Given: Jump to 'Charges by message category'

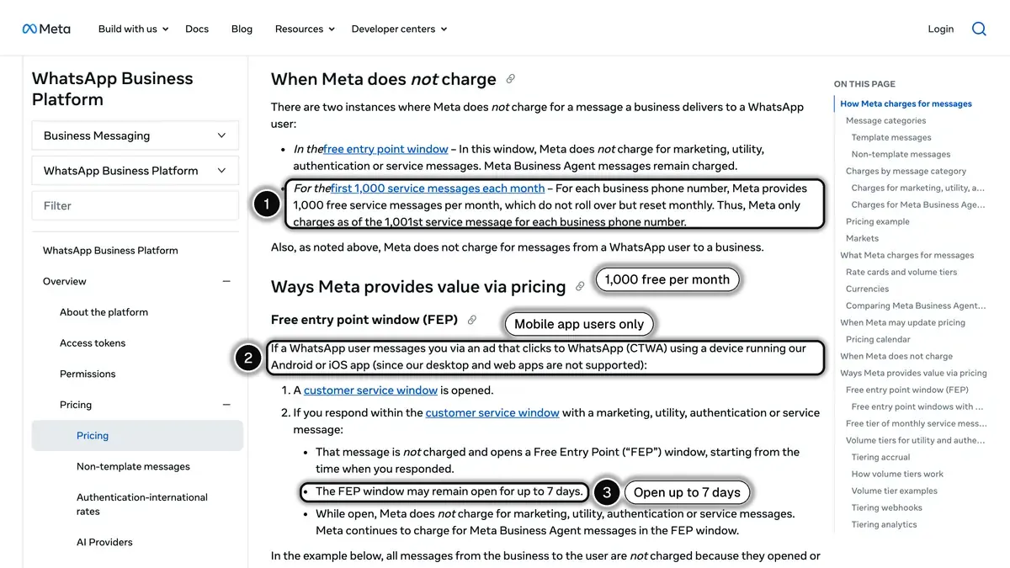Looking at the screenshot, I should click(x=906, y=171).
